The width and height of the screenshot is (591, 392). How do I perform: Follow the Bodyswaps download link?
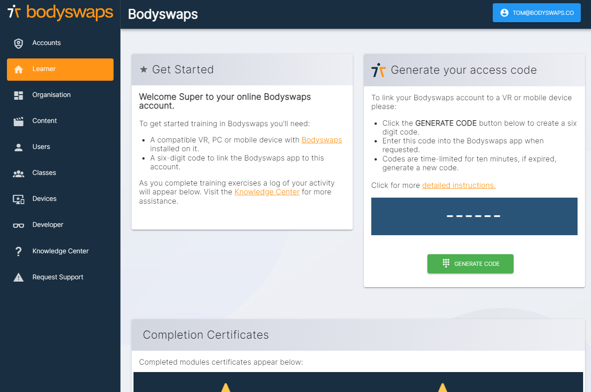[322, 140]
